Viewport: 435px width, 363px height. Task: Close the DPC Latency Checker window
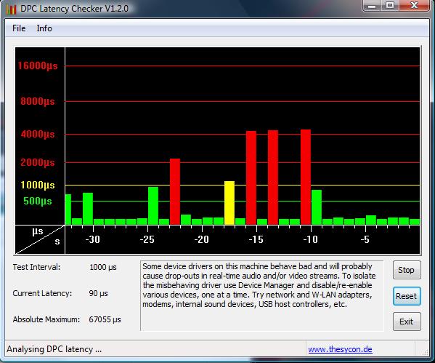coord(414,5)
